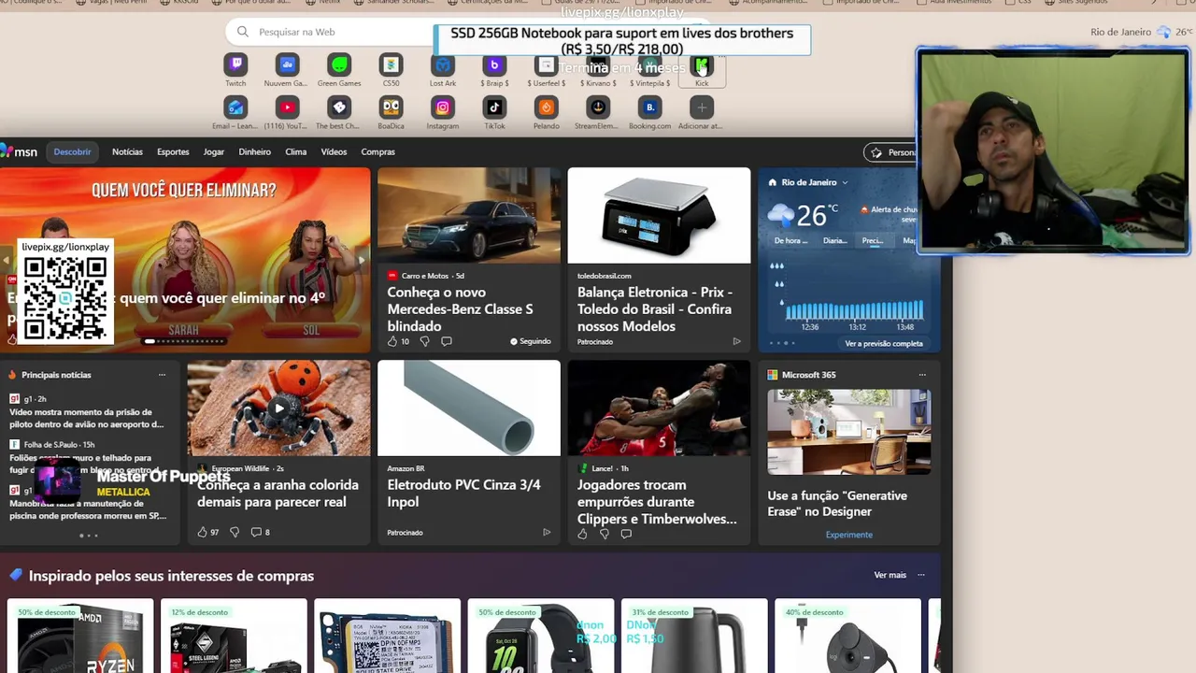Dislike the colorful spider article
Viewport: 1196px width, 673px height.
pos(234,532)
